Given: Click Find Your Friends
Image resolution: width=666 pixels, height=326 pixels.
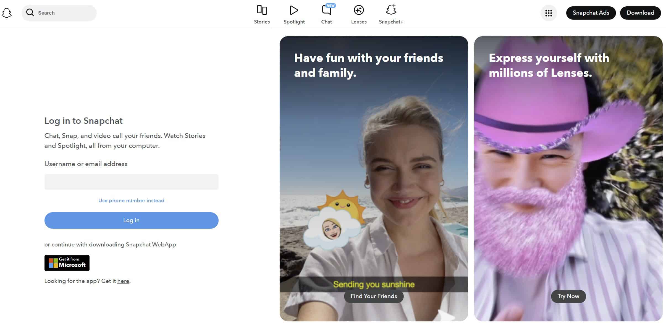Looking at the screenshot, I should 374,296.
